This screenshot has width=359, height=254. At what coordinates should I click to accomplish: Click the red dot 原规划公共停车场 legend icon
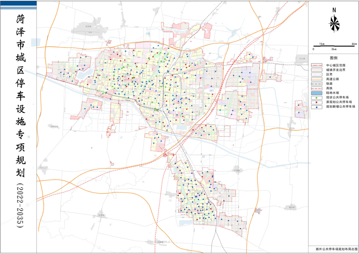coord(317,102)
